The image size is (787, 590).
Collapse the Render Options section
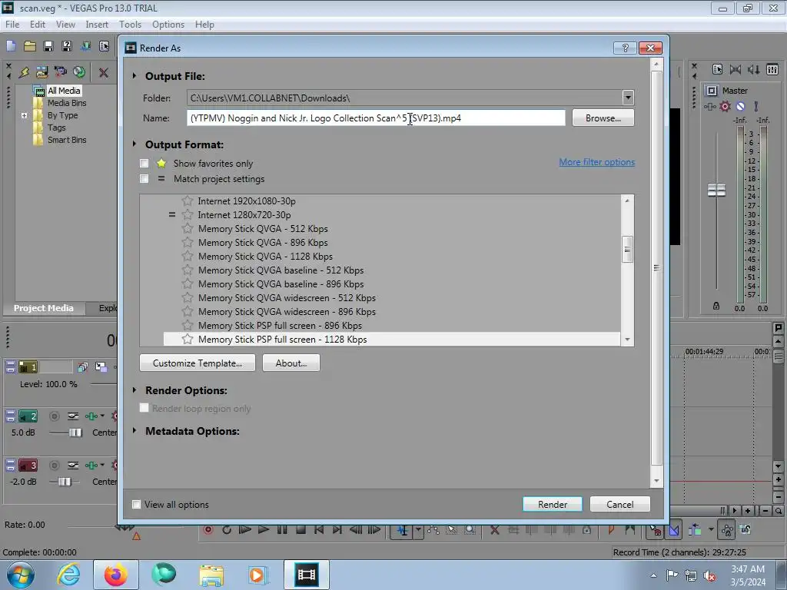[x=134, y=390]
